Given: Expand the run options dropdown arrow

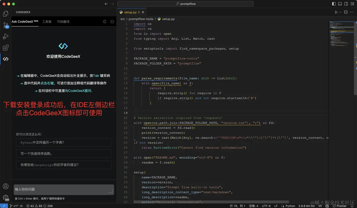Looking at the screenshot, I should point(340,12).
